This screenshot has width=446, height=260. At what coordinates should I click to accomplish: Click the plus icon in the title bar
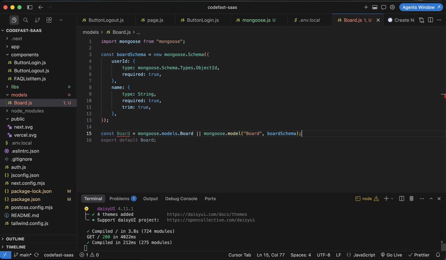[366, 7]
